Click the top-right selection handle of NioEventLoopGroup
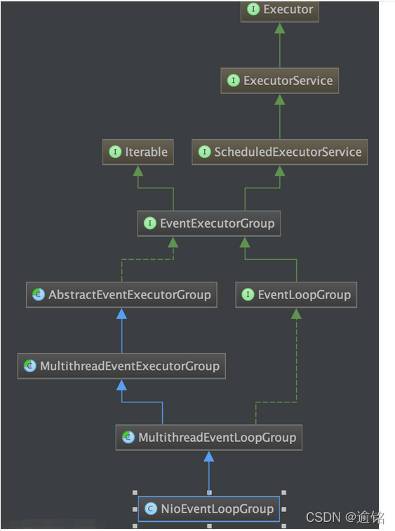This screenshot has width=395, height=531. point(283,492)
